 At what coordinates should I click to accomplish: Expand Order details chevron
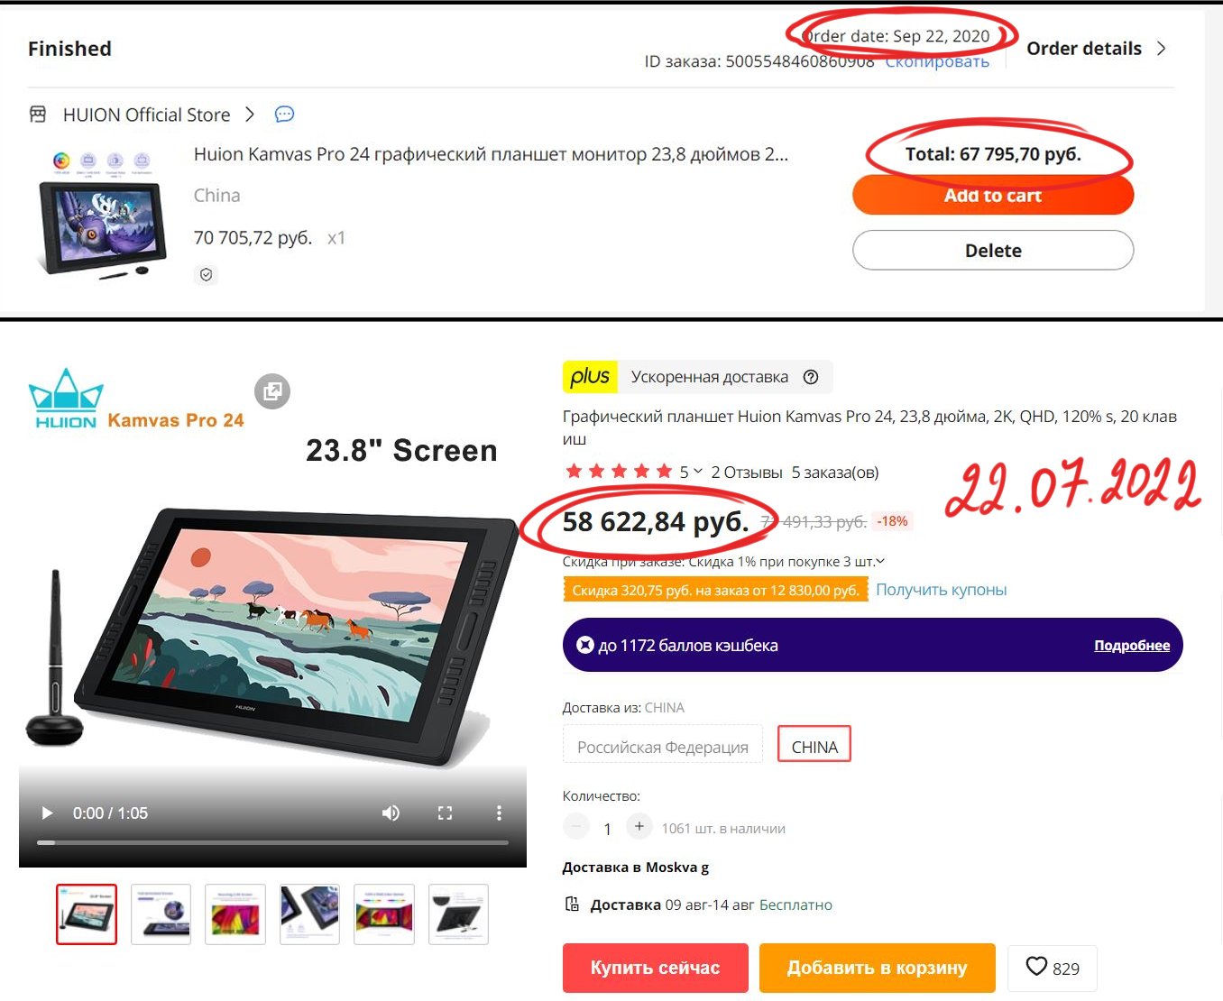(x=1162, y=49)
